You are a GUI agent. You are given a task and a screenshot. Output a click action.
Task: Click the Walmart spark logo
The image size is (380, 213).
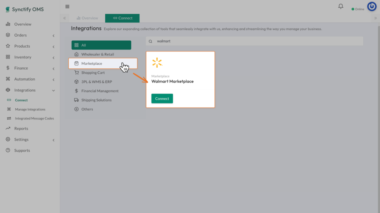157,62
